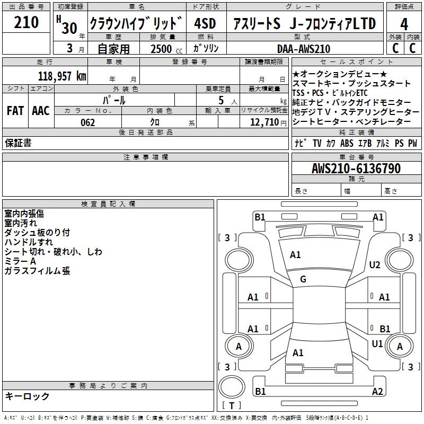Select the door type 4SD
The height and width of the screenshot is (424, 424).
click(205, 23)
